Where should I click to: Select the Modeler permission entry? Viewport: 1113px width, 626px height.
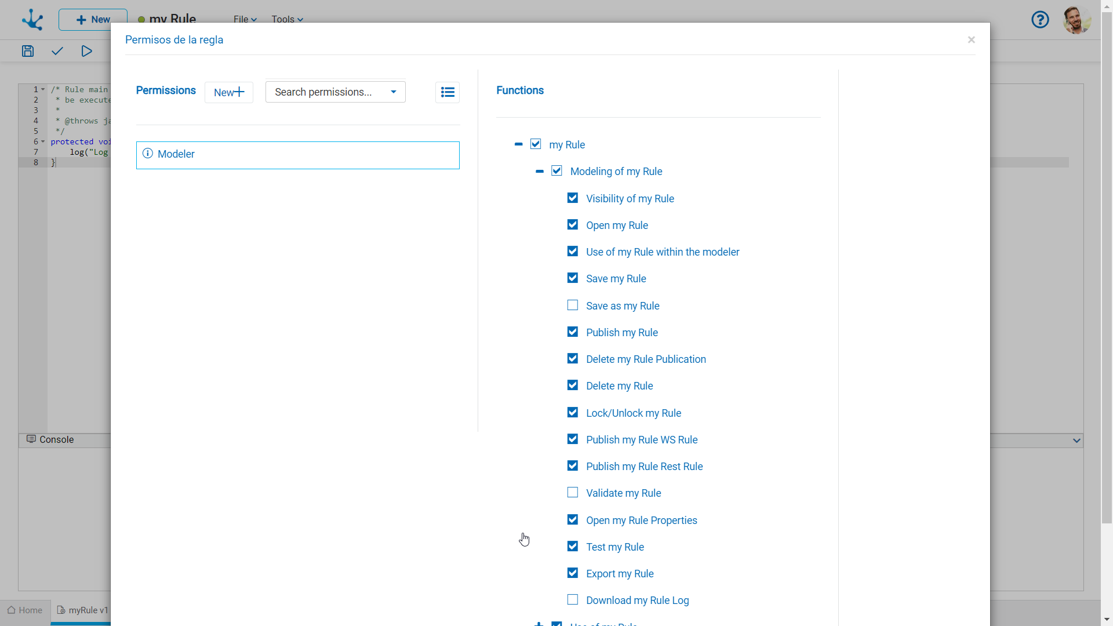pos(297,155)
